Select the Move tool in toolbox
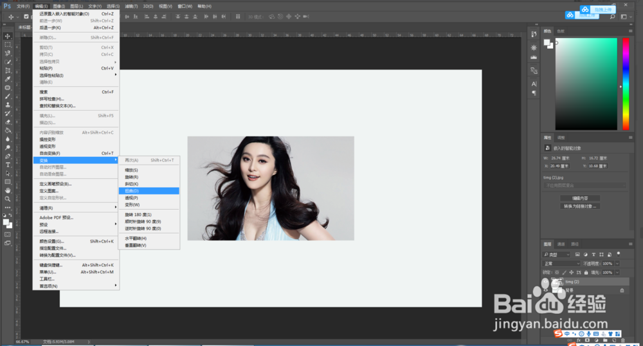 (x=7, y=36)
